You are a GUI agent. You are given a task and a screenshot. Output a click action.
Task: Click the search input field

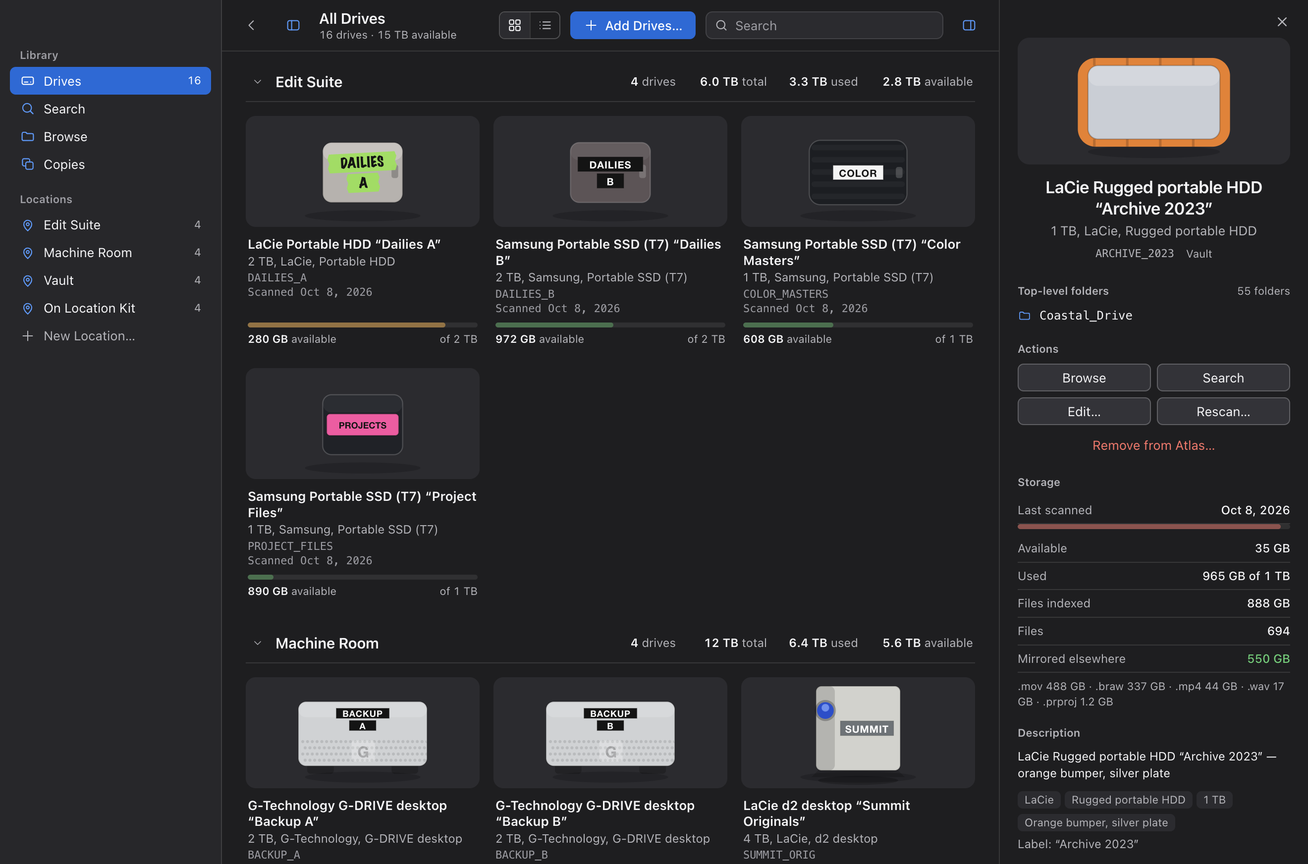(824, 25)
